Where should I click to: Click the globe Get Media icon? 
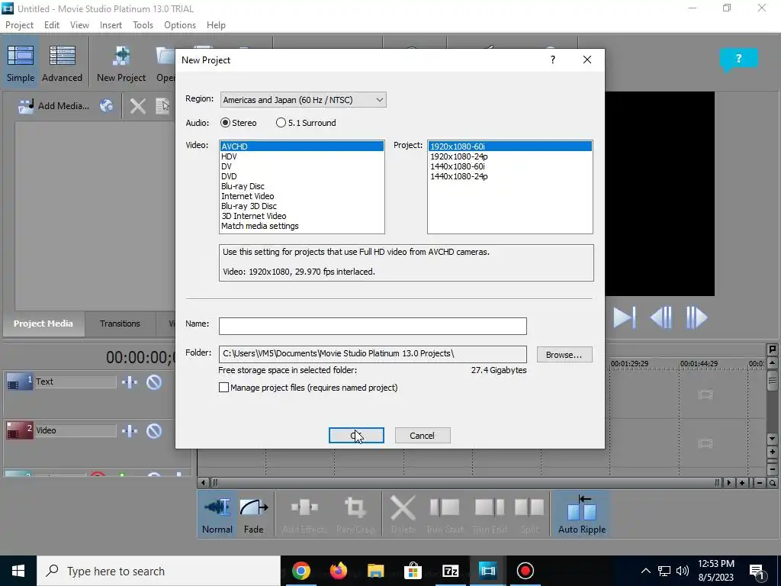coord(106,105)
